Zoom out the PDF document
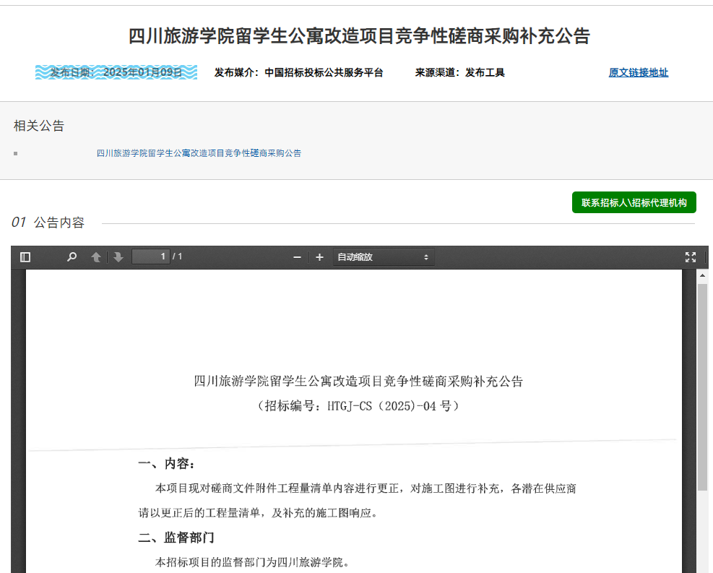Viewport: 713px width, 573px height. (298, 257)
